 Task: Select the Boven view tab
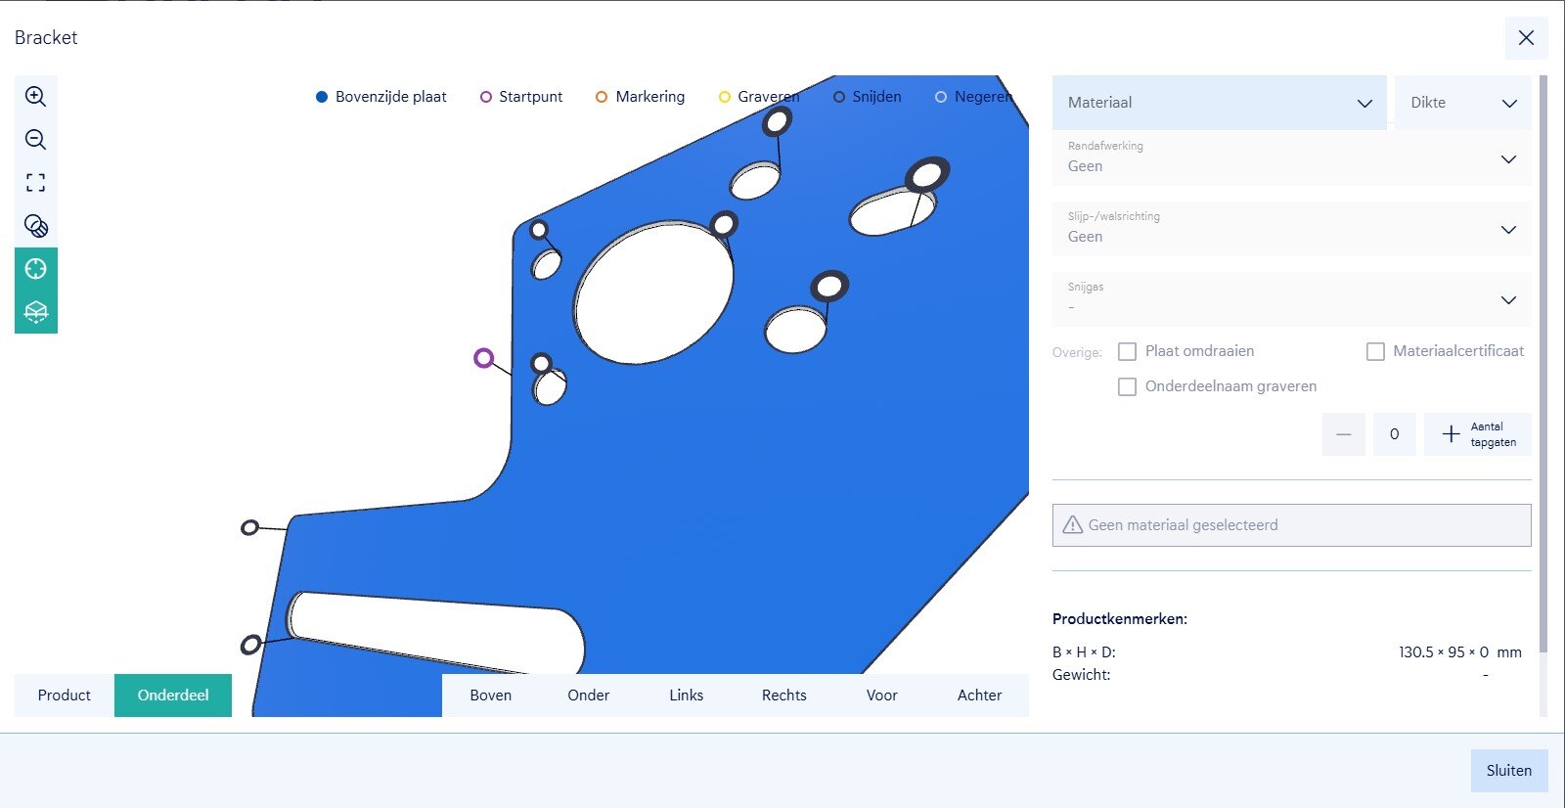coord(490,696)
